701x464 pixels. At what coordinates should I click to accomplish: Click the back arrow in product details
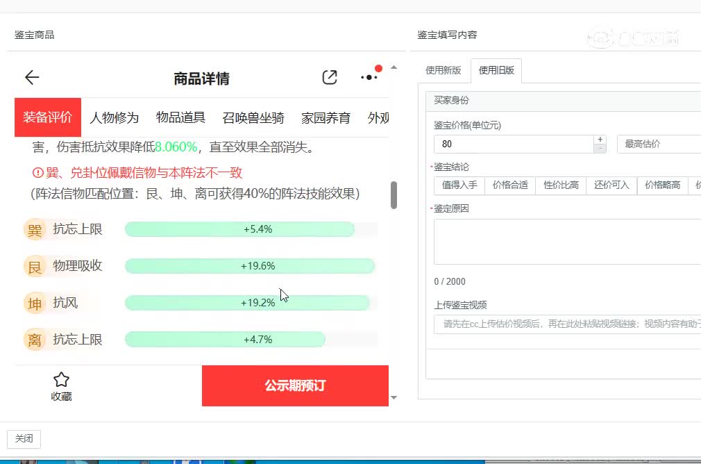pos(32,78)
